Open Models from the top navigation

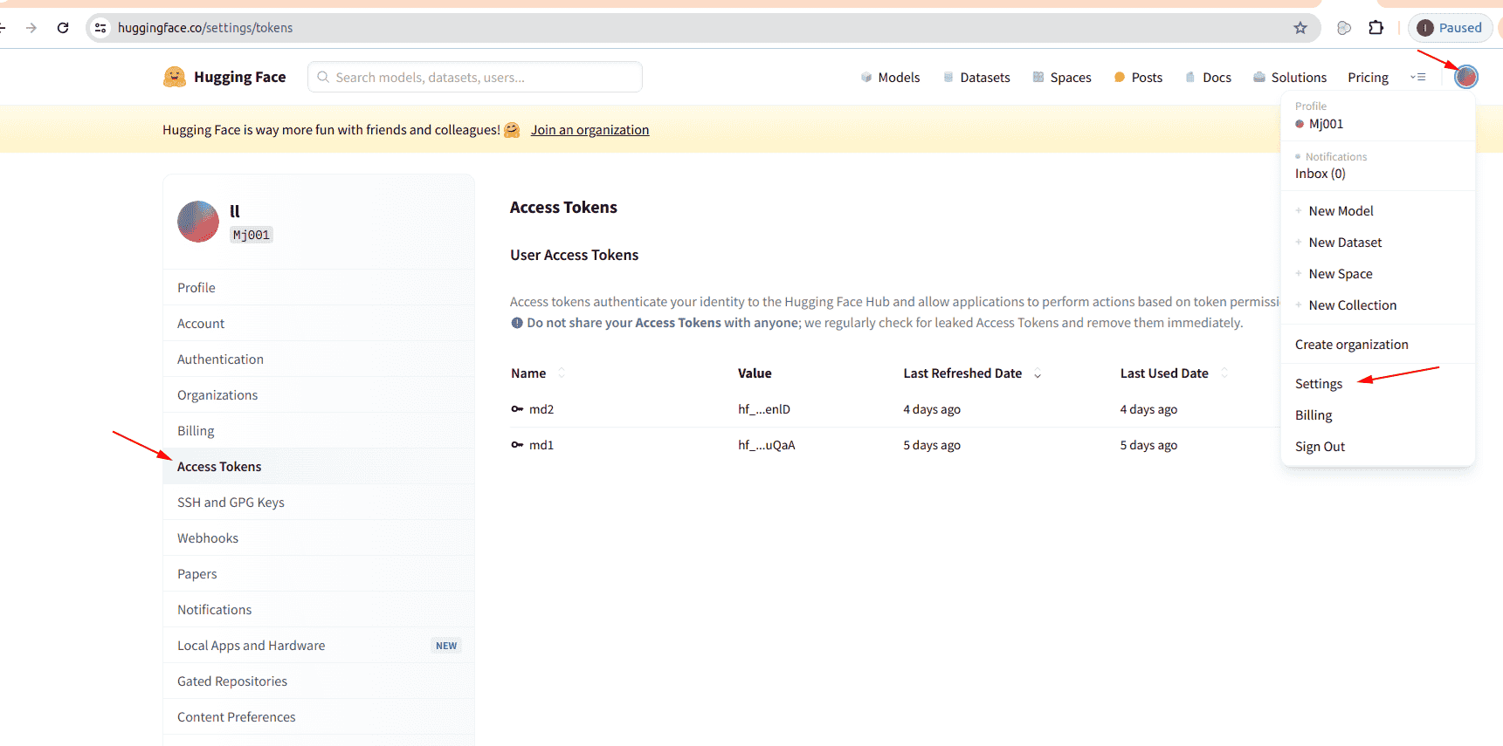891,78
